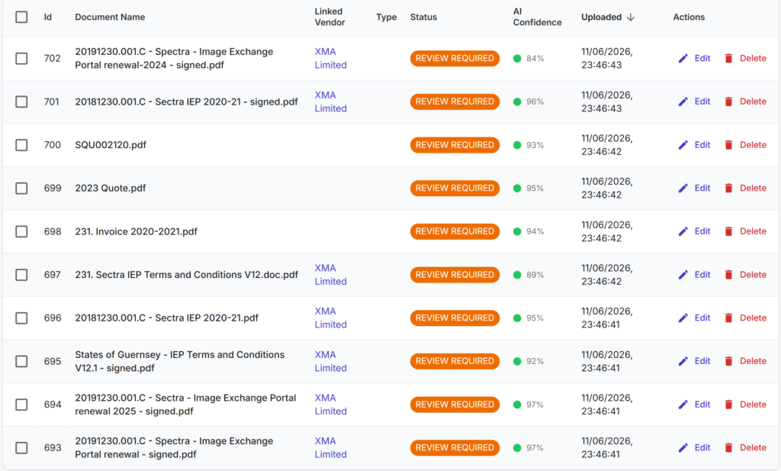781x471 pixels.
Task: Open XMA Limited vendor link for document 697
Action: (x=330, y=275)
